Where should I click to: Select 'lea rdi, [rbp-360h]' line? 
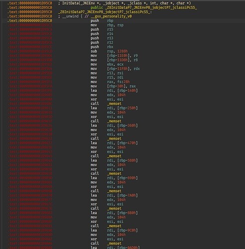point(114,125)
